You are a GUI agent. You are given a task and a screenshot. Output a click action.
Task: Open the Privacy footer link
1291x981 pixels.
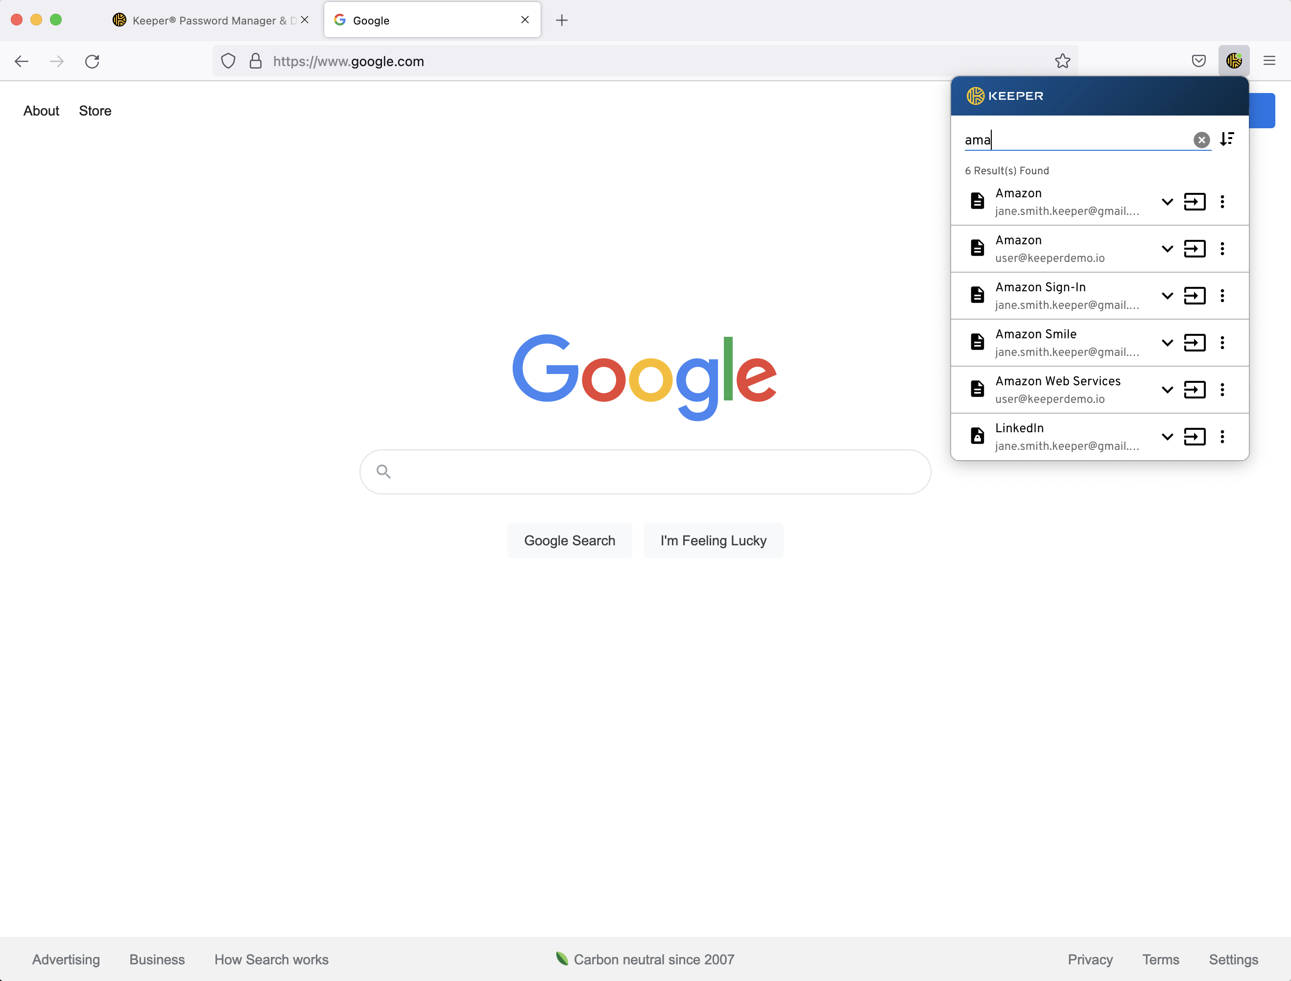pos(1090,959)
